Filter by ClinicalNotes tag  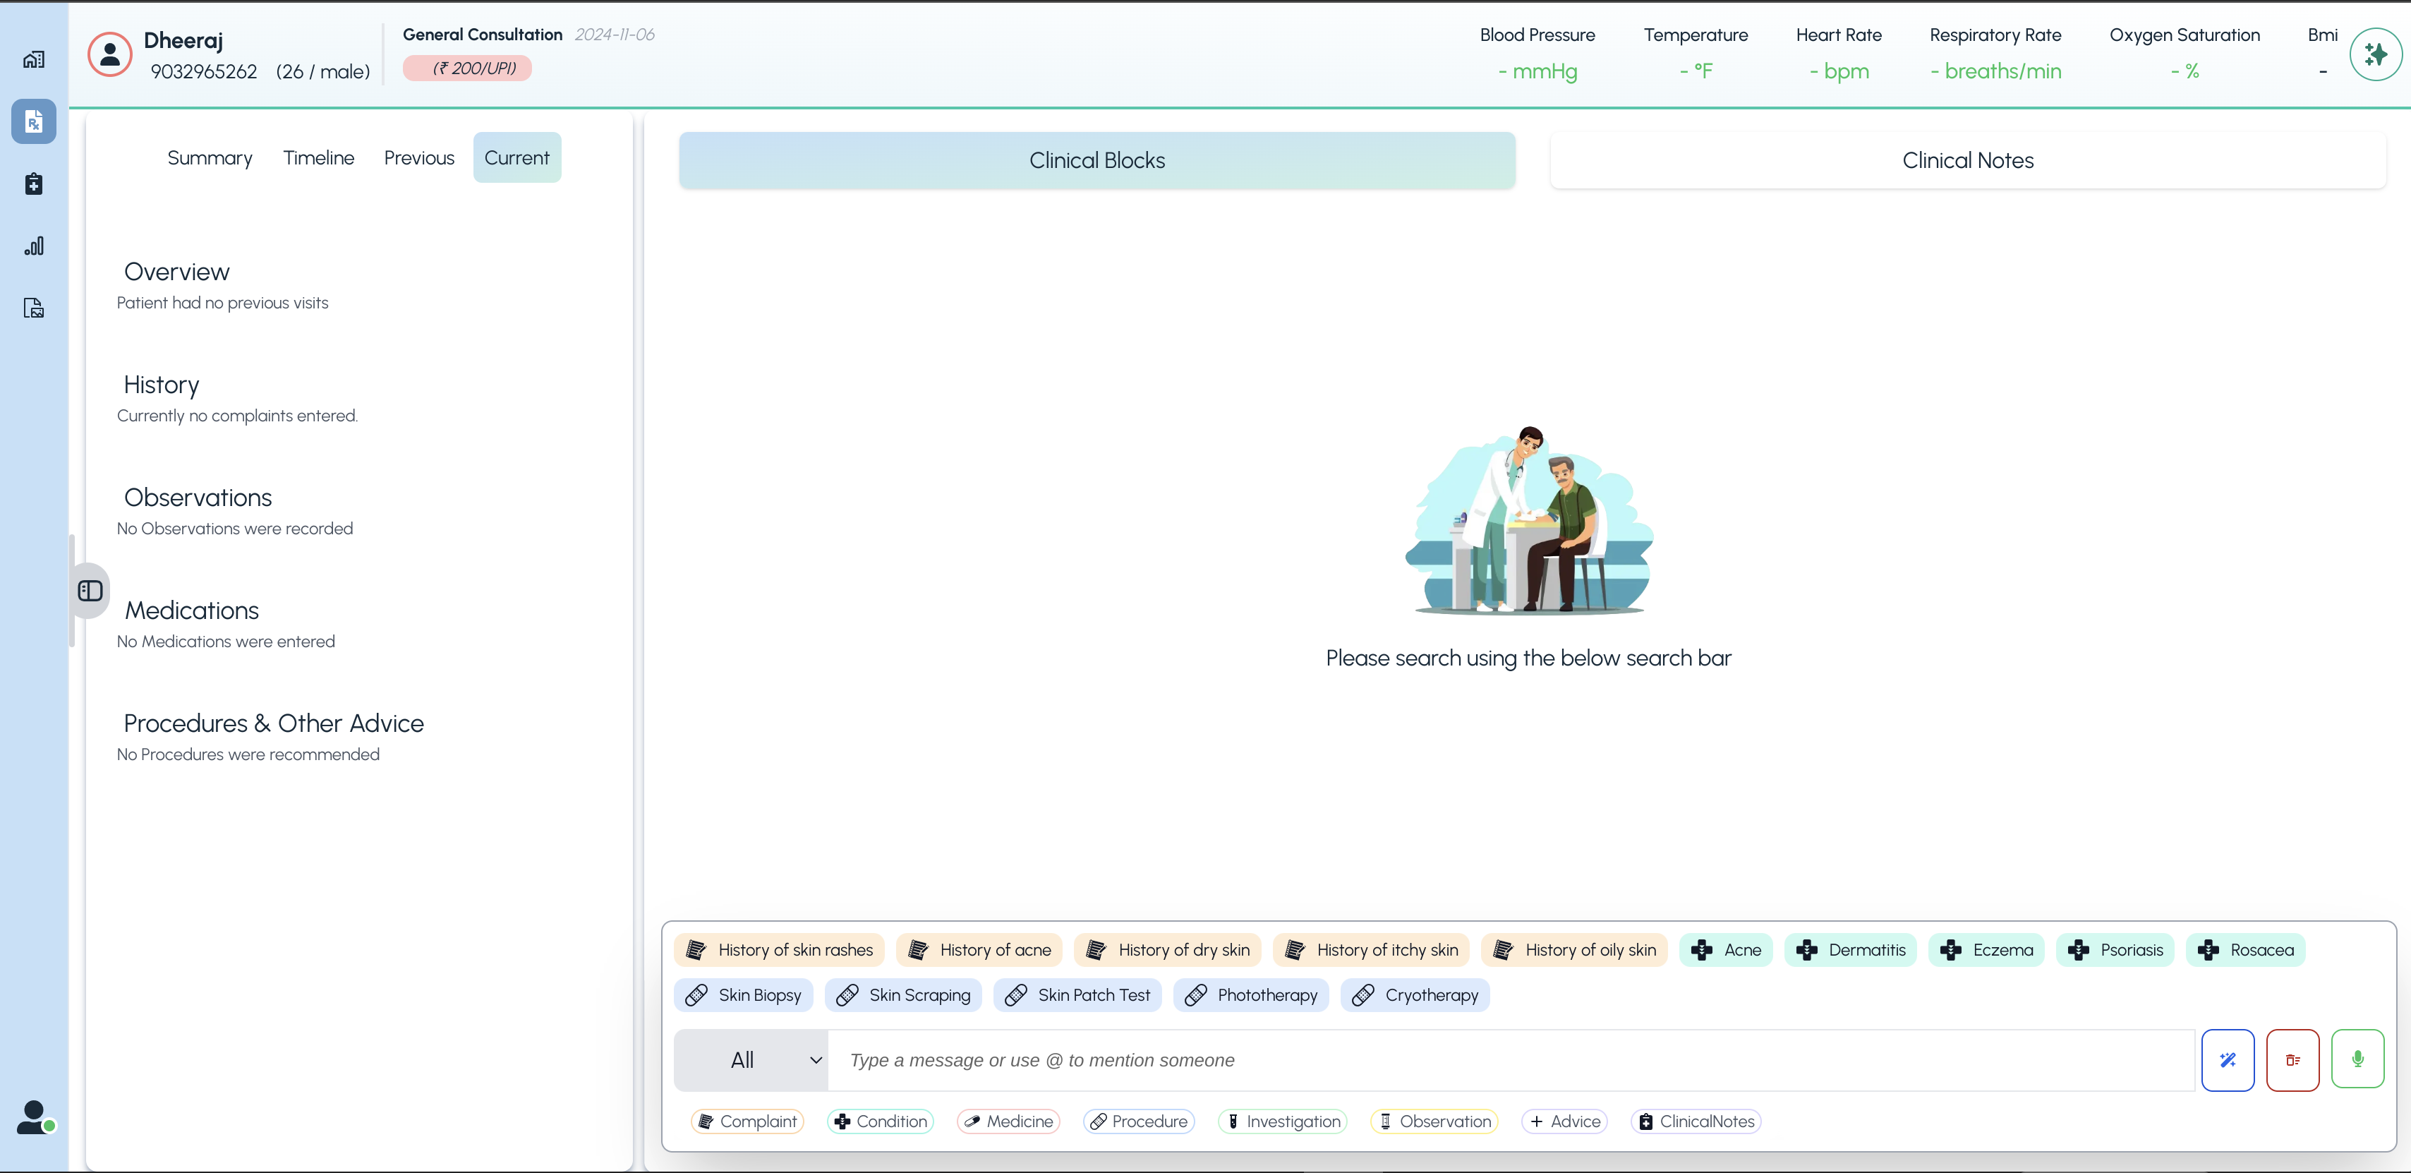pos(1696,1121)
